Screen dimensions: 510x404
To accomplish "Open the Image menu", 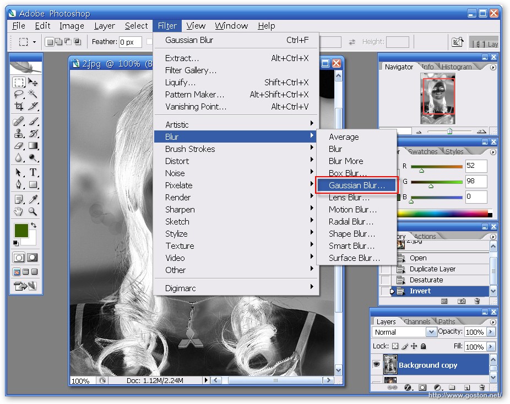I will [72, 26].
